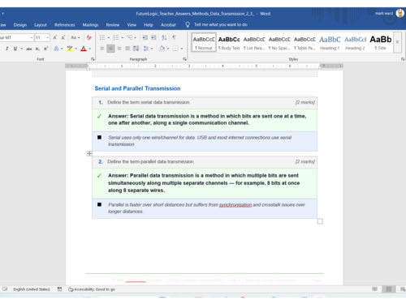
Task: Switch to the References tab
Action: coord(65,25)
